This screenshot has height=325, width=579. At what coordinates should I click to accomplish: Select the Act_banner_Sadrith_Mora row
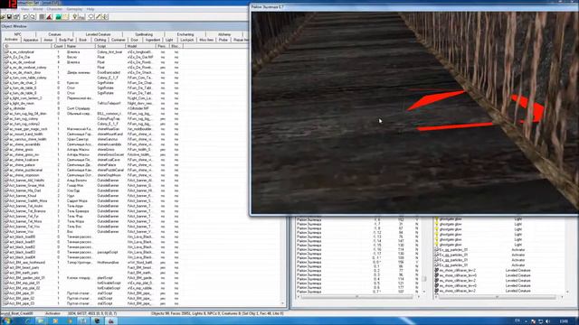pyautogui.click(x=92, y=200)
